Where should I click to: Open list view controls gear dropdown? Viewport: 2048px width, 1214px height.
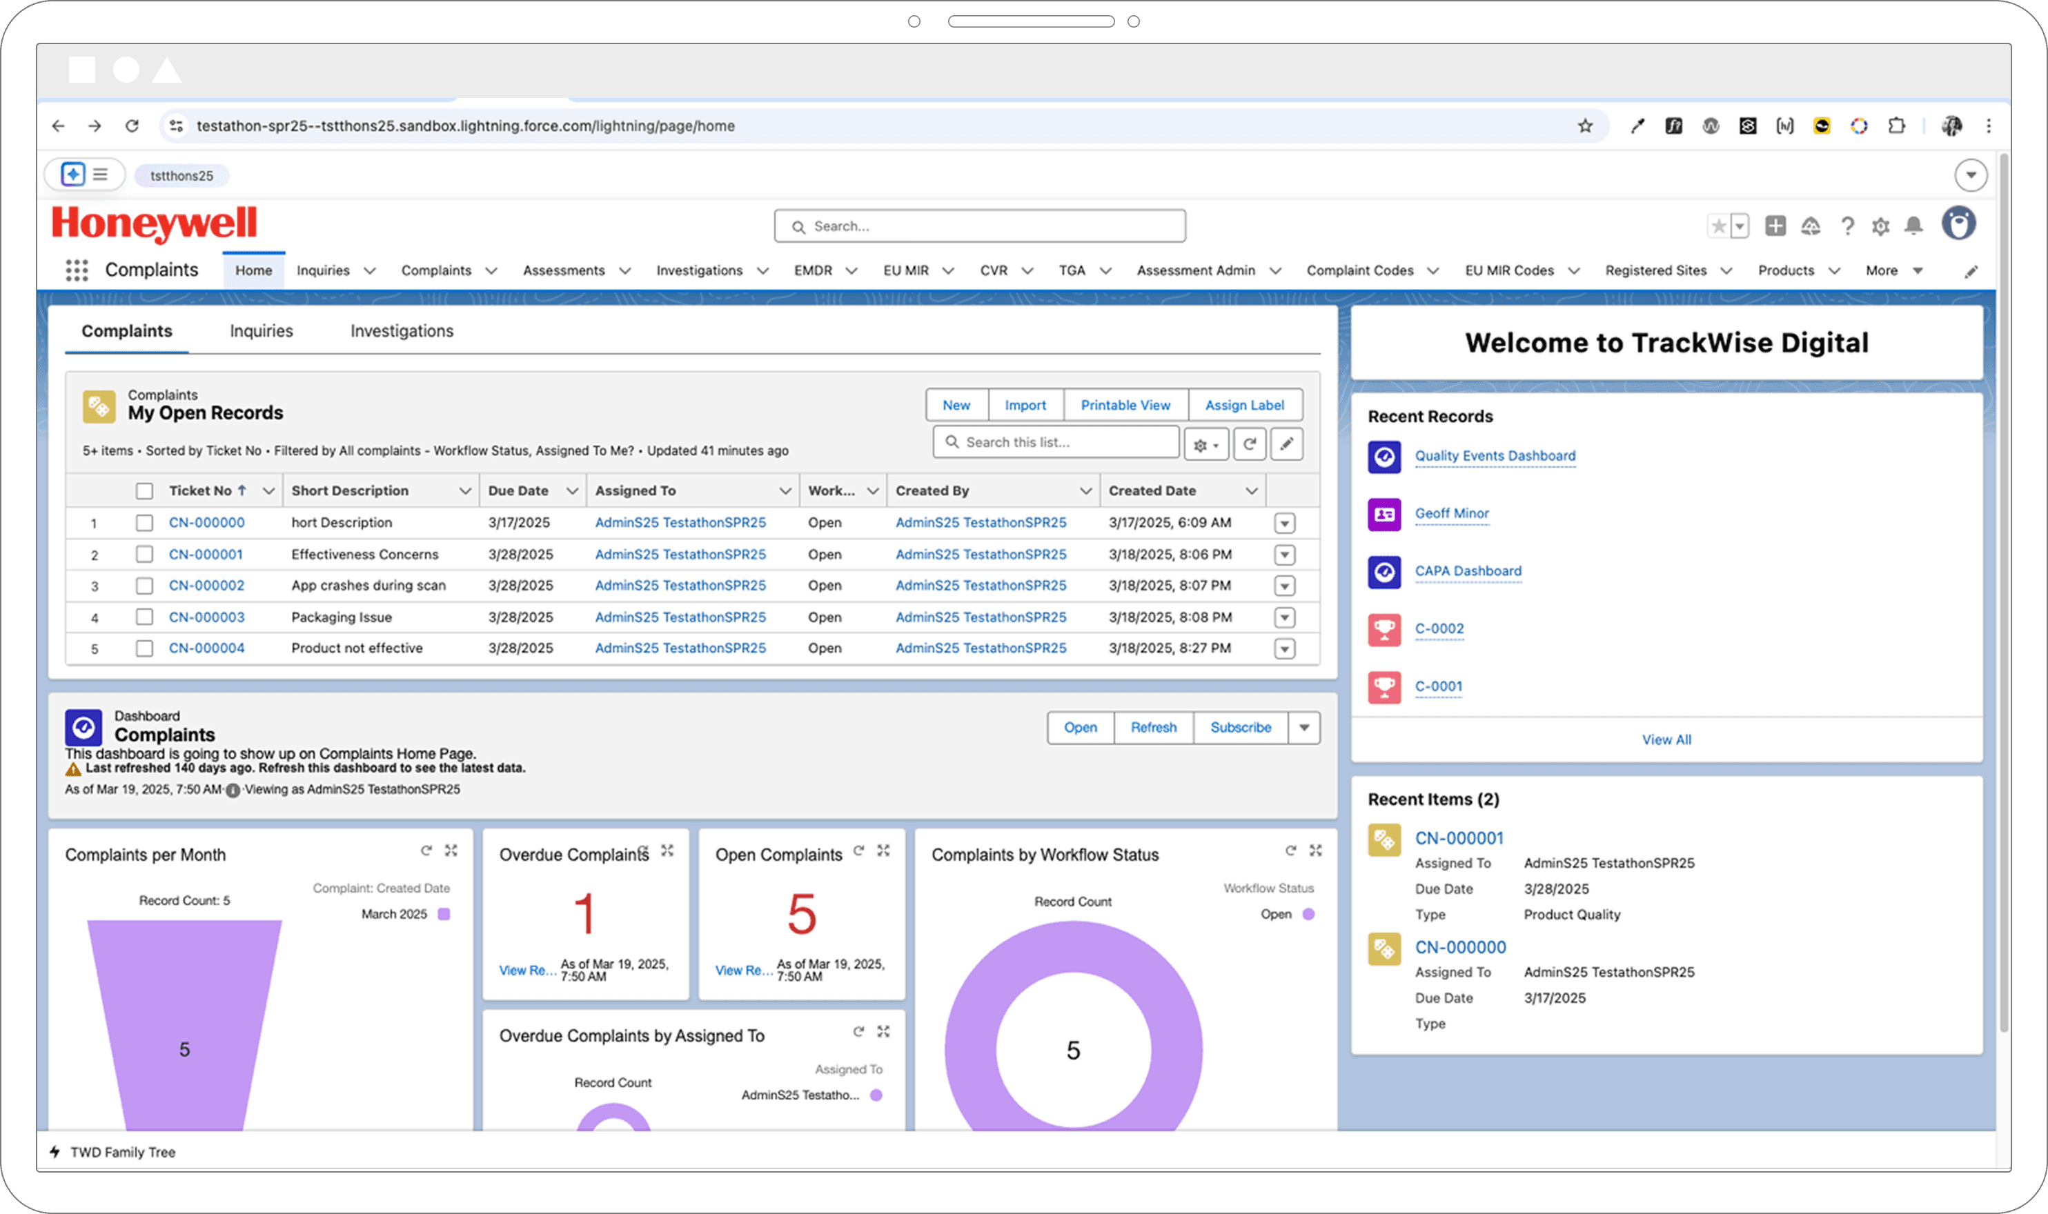click(1206, 445)
